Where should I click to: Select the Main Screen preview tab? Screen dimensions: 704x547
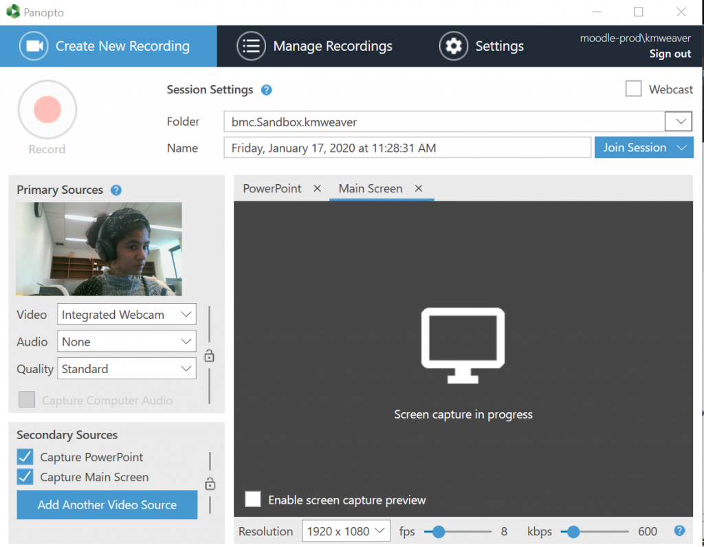coord(371,188)
